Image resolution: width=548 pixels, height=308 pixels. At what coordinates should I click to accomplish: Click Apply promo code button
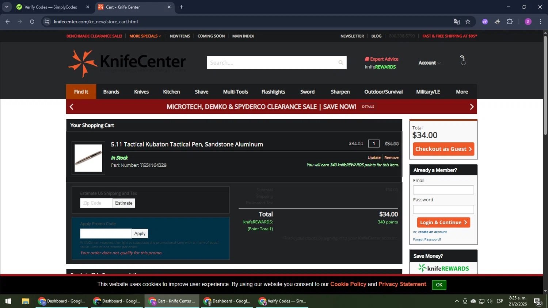coord(140,234)
